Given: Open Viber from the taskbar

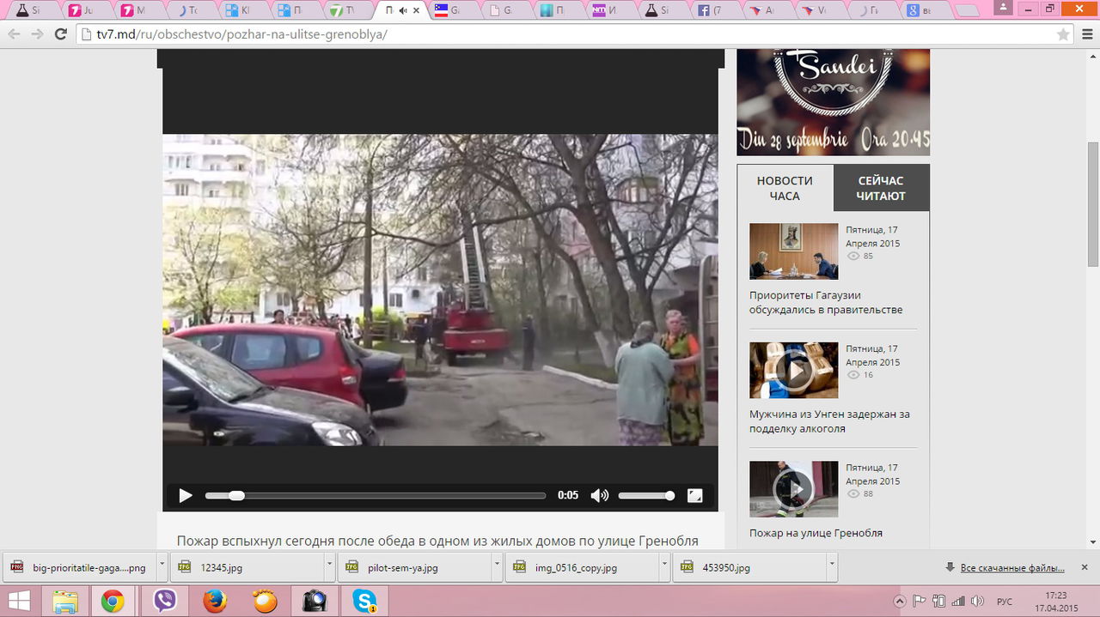Looking at the screenshot, I should tap(164, 602).
